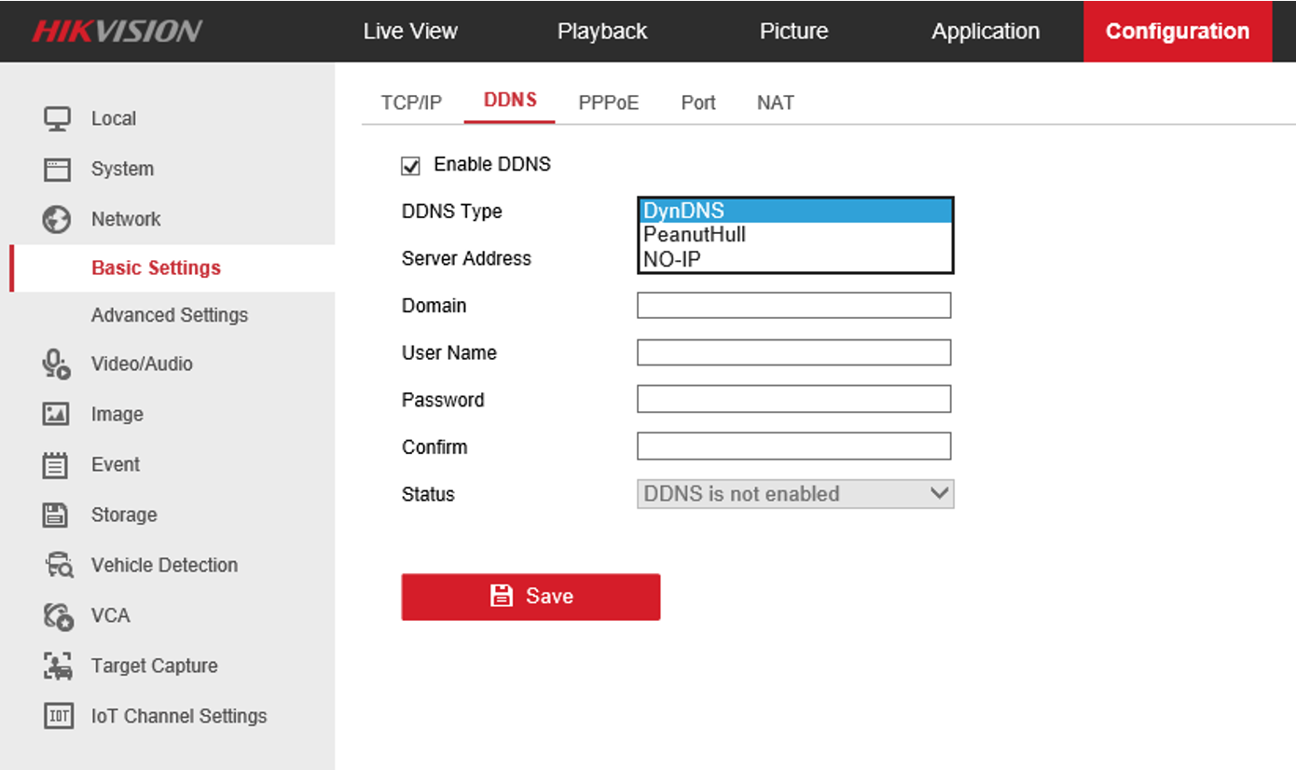
Task: Switch to the TCP/IP tab
Action: 411,103
